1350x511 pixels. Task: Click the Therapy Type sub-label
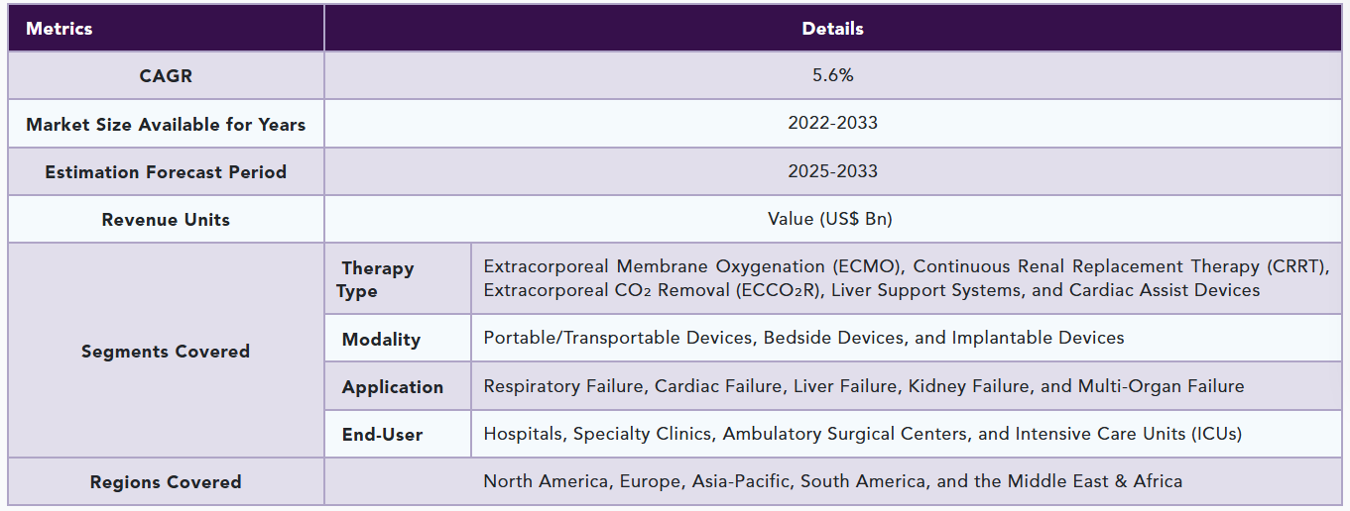tap(378, 279)
